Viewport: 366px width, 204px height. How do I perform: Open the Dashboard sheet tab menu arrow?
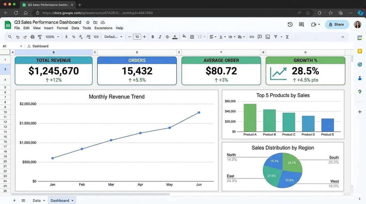click(73, 201)
